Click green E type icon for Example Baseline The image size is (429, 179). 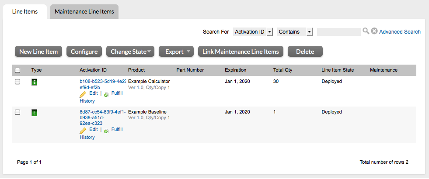coord(35,113)
